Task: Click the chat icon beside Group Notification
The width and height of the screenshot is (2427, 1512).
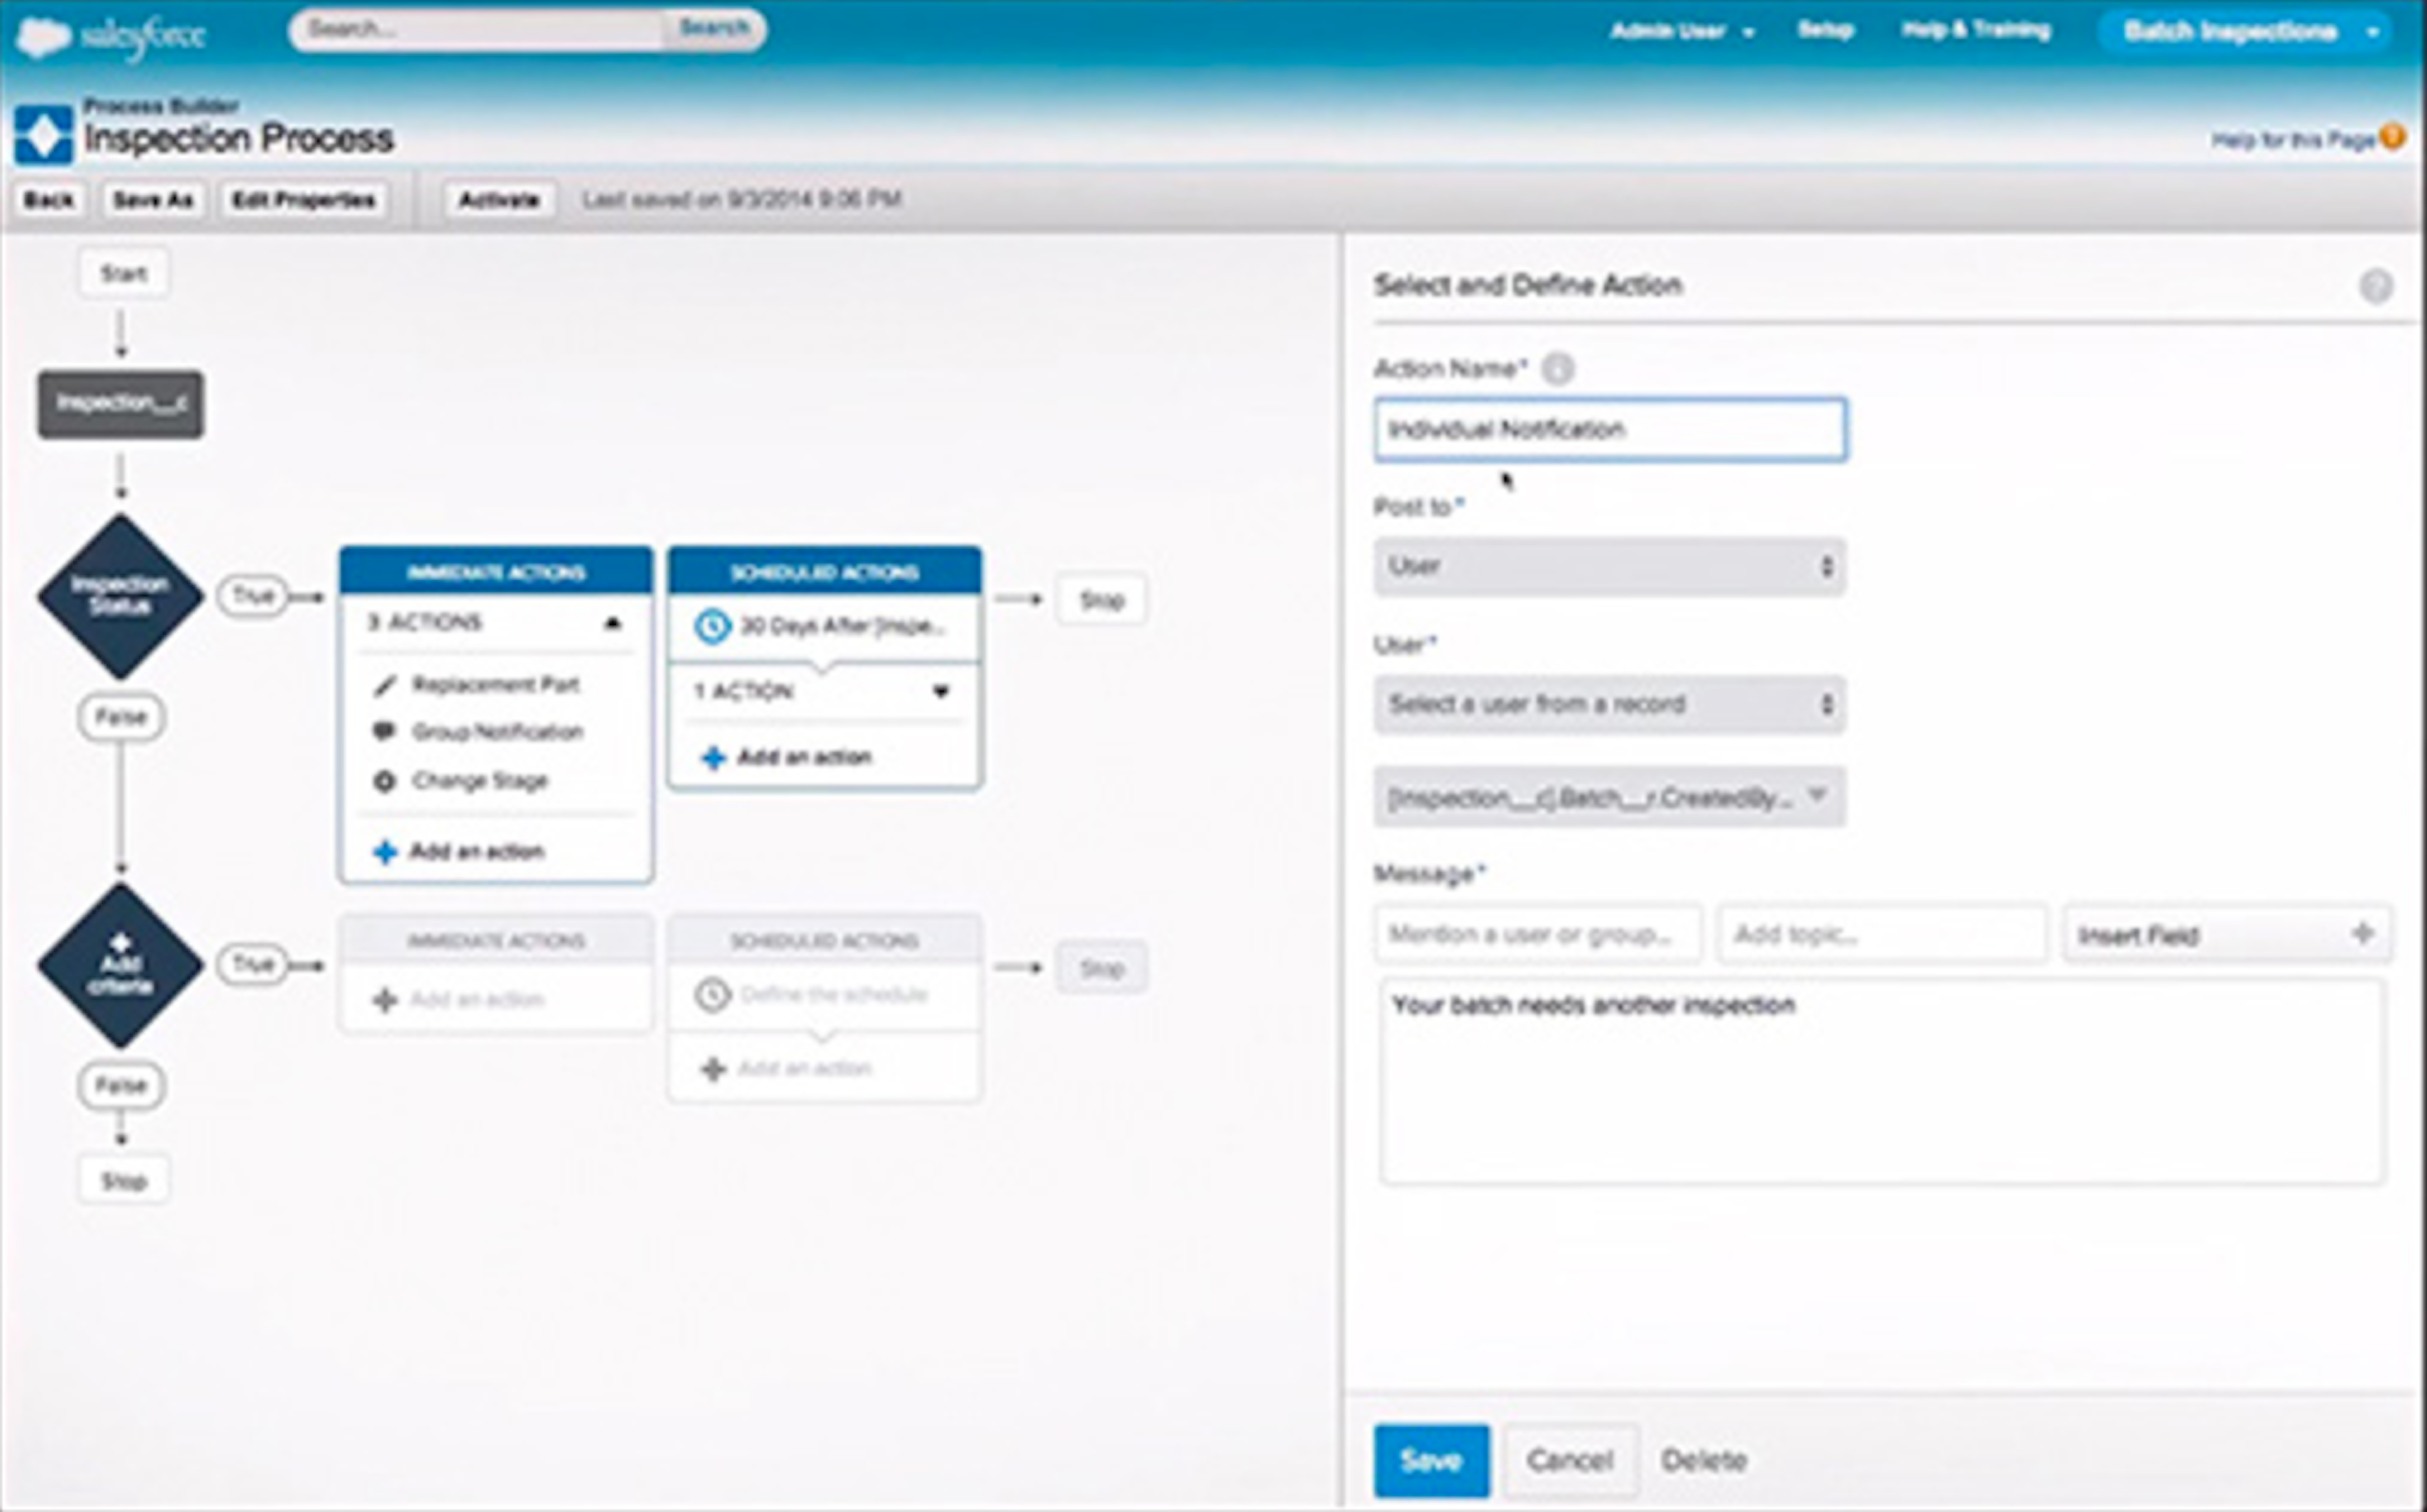Action: 384,731
